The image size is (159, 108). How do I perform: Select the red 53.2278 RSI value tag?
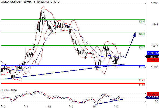click(153, 94)
